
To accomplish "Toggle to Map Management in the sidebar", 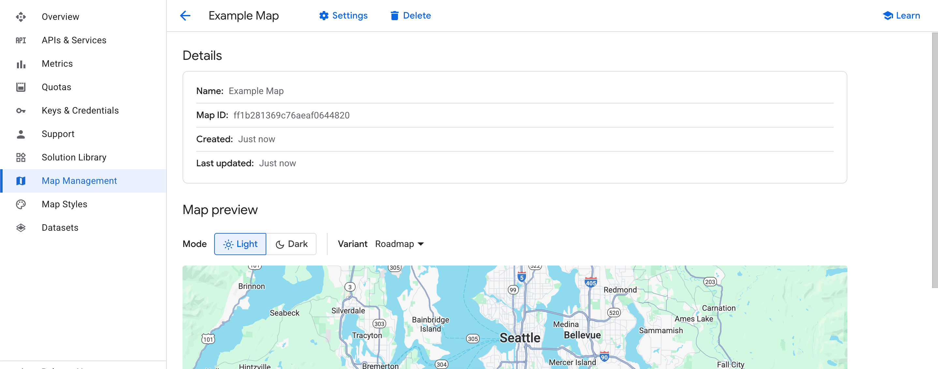I will tap(79, 181).
